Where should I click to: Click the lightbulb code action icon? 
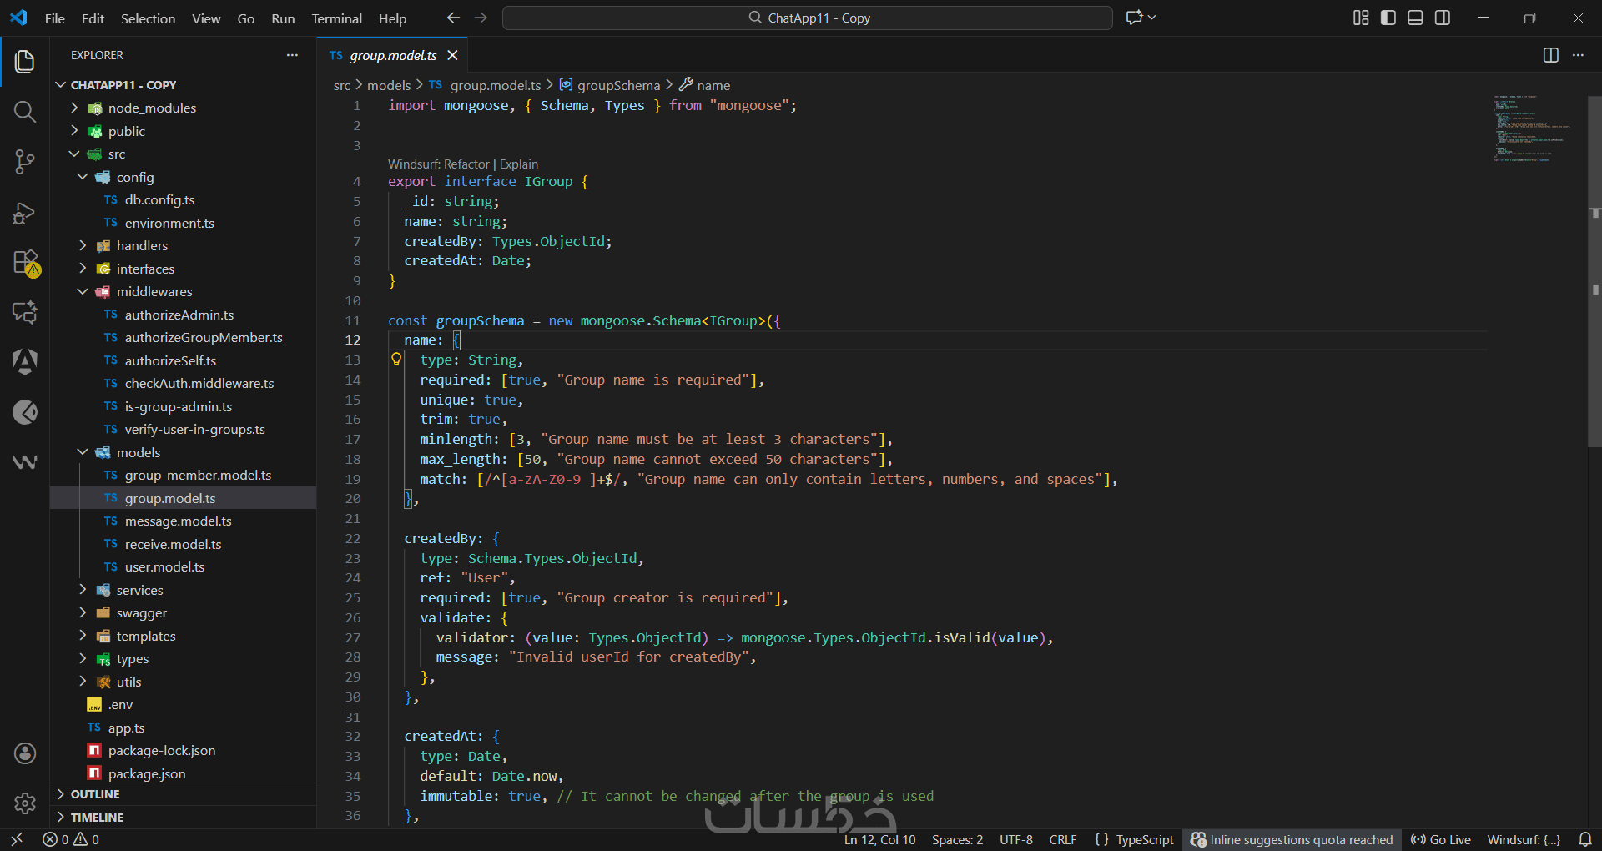click(396, 360)
